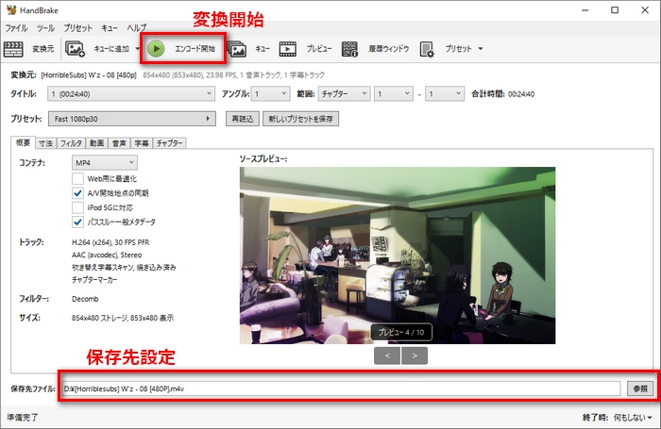Open the ヘルプ menu
Screen dimensions: 661x429
(x=136, y=28)
